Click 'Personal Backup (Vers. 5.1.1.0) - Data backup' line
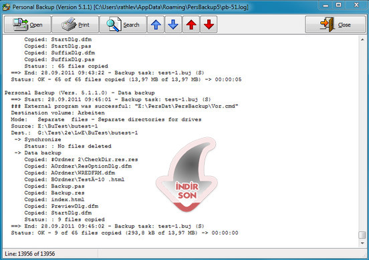 coord(80,93)
